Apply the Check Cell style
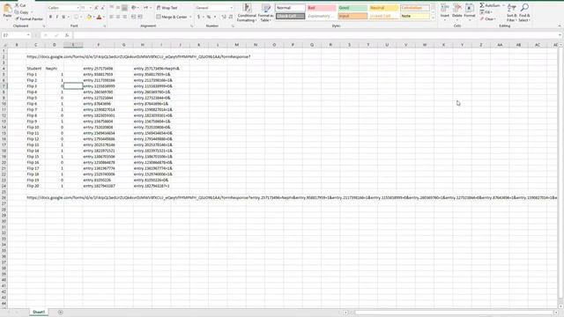Image resolution: width=564 pixels, height=317 pixels. click(x=290, y=16)
